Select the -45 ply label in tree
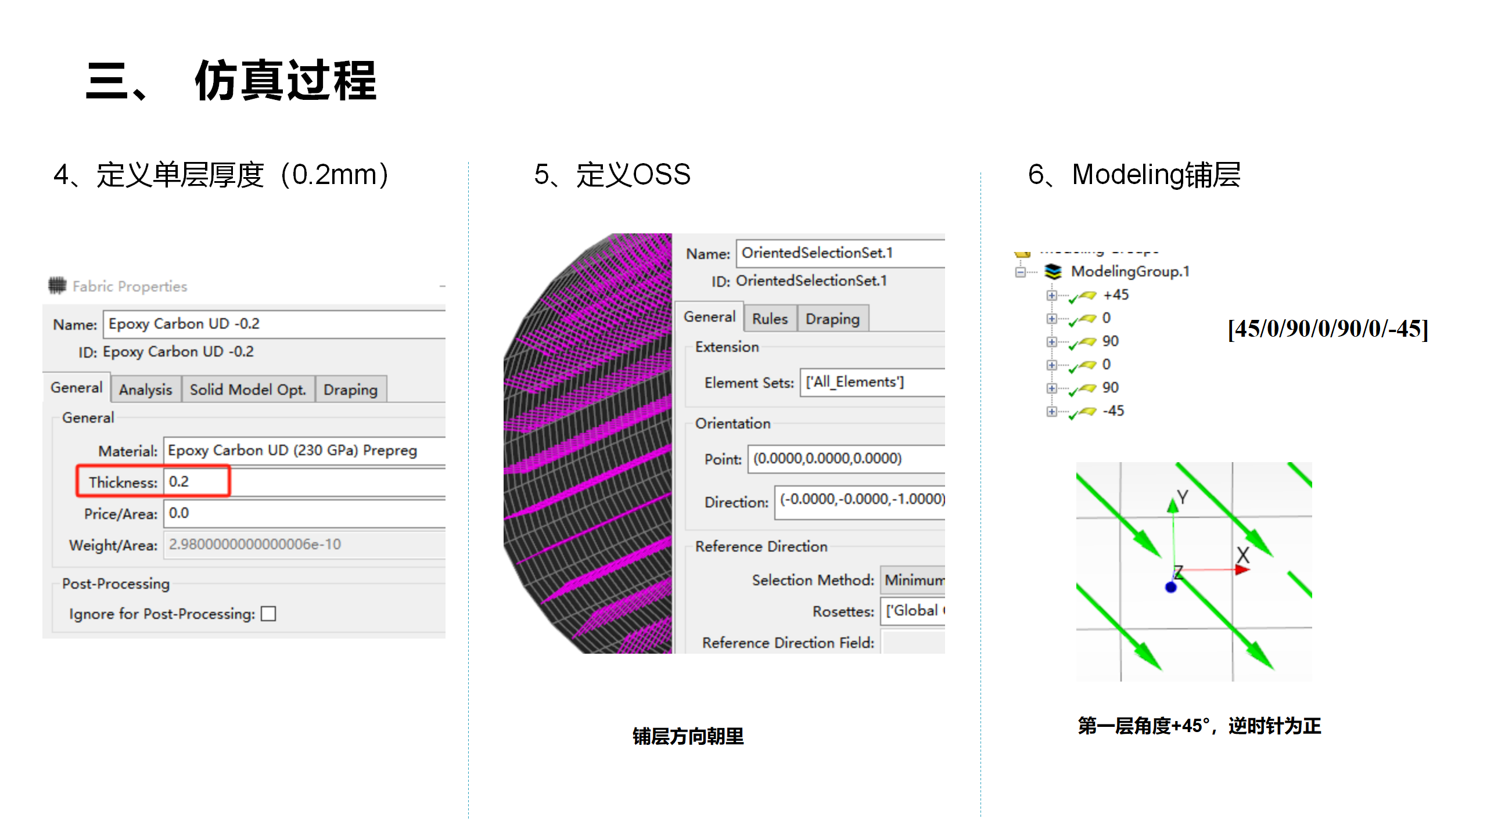This screenshot has height=836, width=1487. (1114, 411)
